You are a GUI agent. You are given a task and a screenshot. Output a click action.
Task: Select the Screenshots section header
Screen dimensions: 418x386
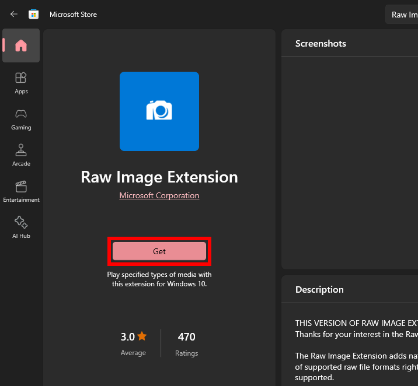(321, 44)
